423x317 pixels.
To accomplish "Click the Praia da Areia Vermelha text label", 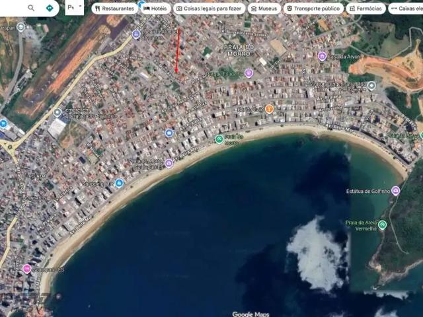I will pyautogui.click(x=362, y=226).
